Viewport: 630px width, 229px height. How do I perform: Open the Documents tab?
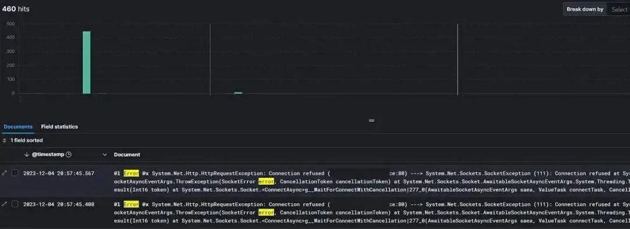coord(18,127)
